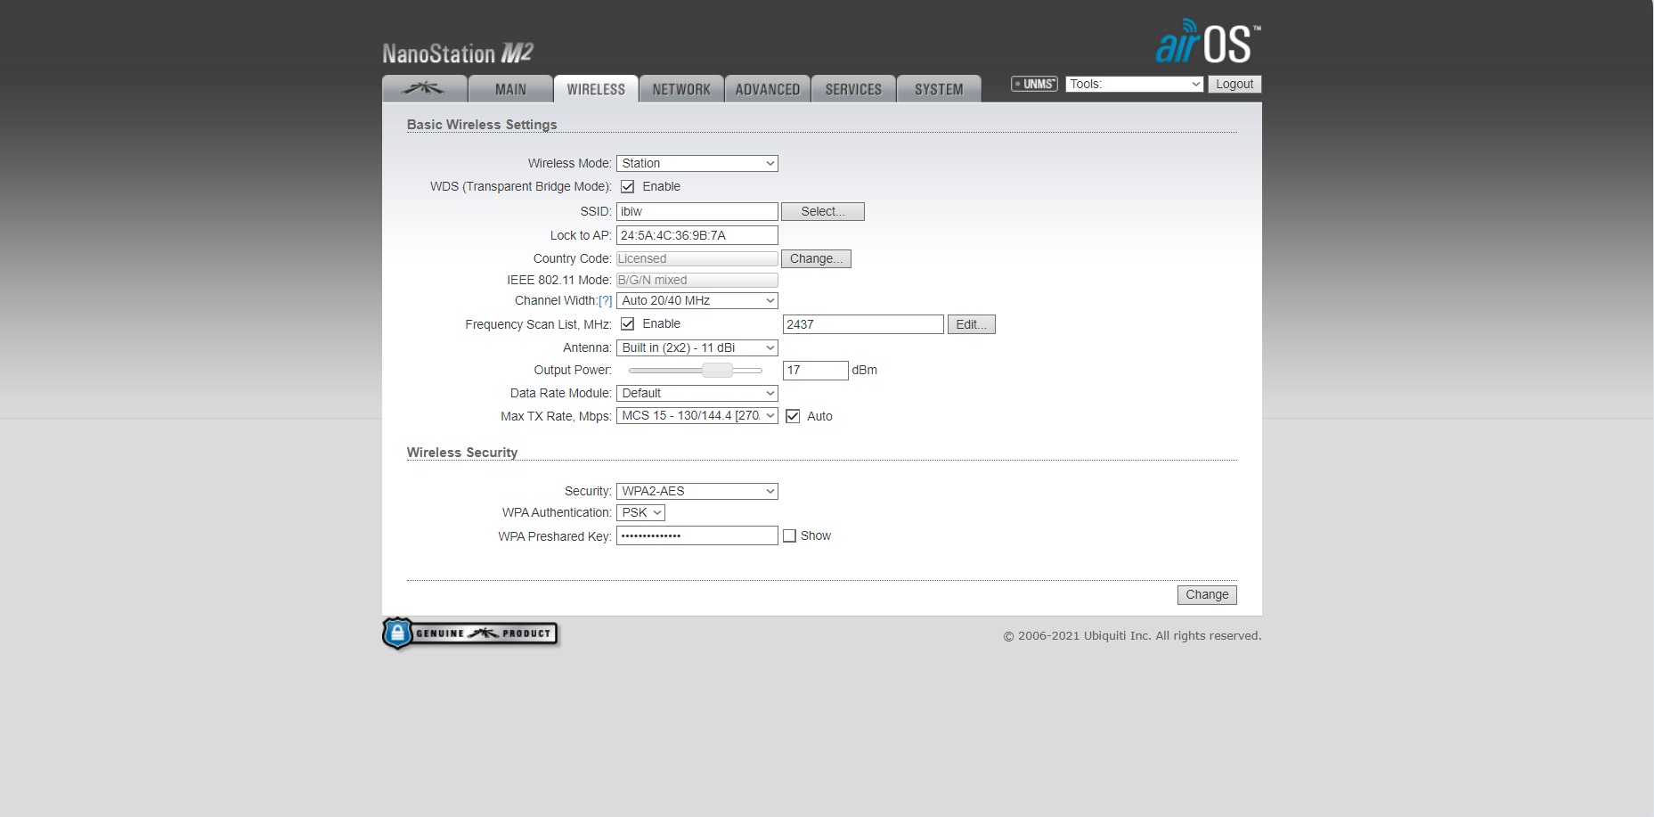Screen dimensions: 1654x817
Task: Toggle Frequency Scan List Enable checkbox
Action: pyautogui.click(x=628, y=323)
